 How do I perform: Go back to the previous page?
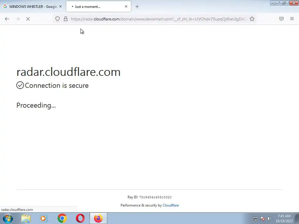click(x=7, y=19)
